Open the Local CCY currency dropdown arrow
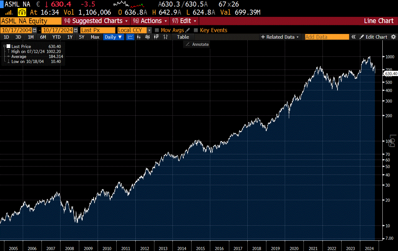This screenshot has width=398, height=251. 149,30
